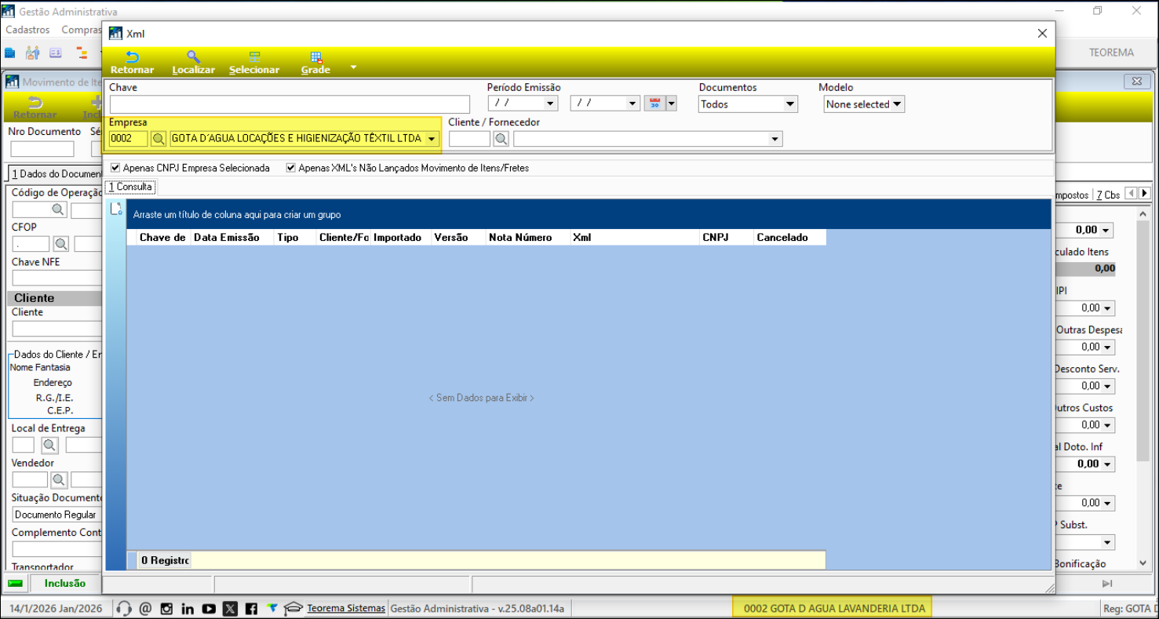The width and height of the screenshot is (1159, 619).
Task: Open the calendar icon beside Período Emissão
Action: (x=654, y=104)
